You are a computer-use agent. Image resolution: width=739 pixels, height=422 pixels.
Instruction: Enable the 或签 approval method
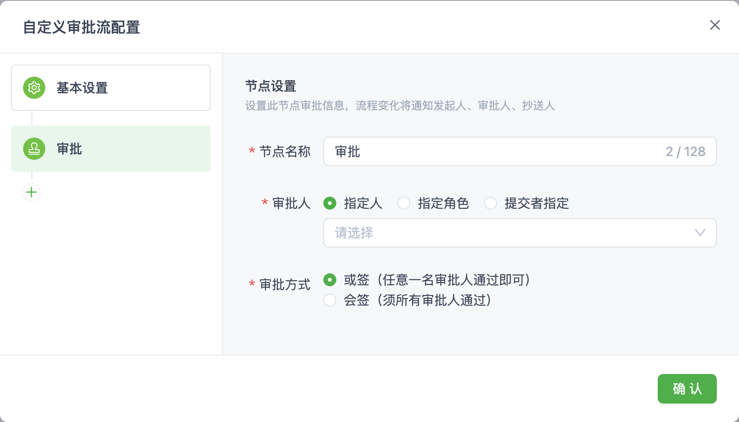coord(329,280)
